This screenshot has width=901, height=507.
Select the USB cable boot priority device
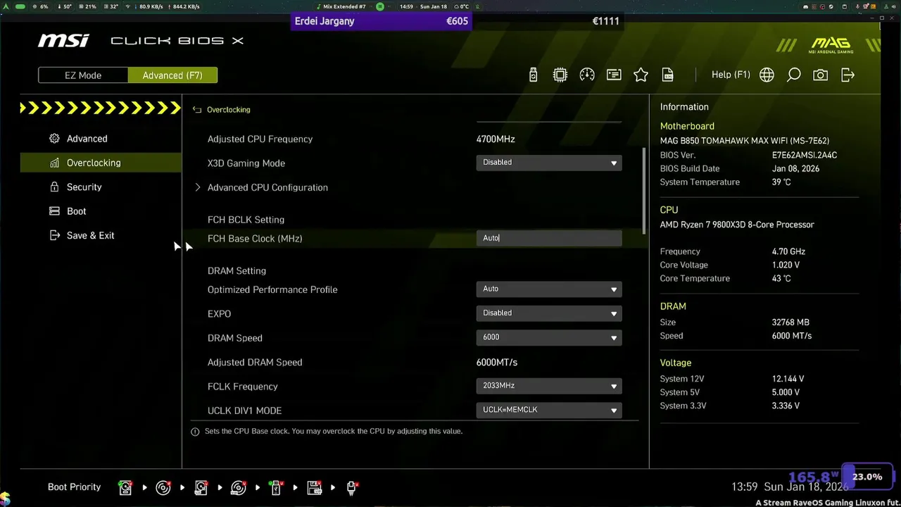coord(351,487)
